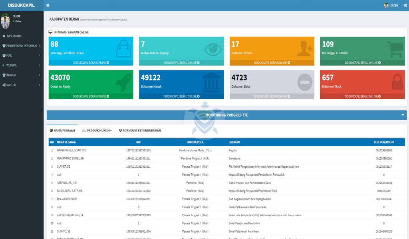Select the Nama Pegawai tab
Screen dimensions: 409x239
pos(62,131)
